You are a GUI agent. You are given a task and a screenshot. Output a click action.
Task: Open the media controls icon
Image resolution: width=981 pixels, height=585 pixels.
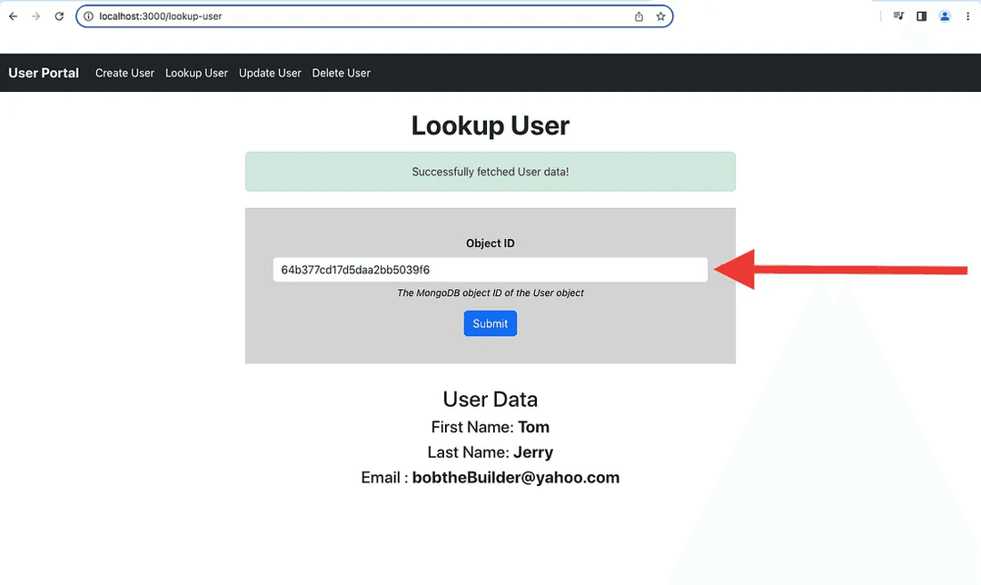point(898,16)
